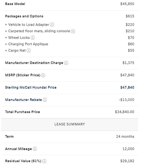Screen dimensions: 141x166
Task: Open MSRP (Sticker Price) info icon
Action: [43, 75]
